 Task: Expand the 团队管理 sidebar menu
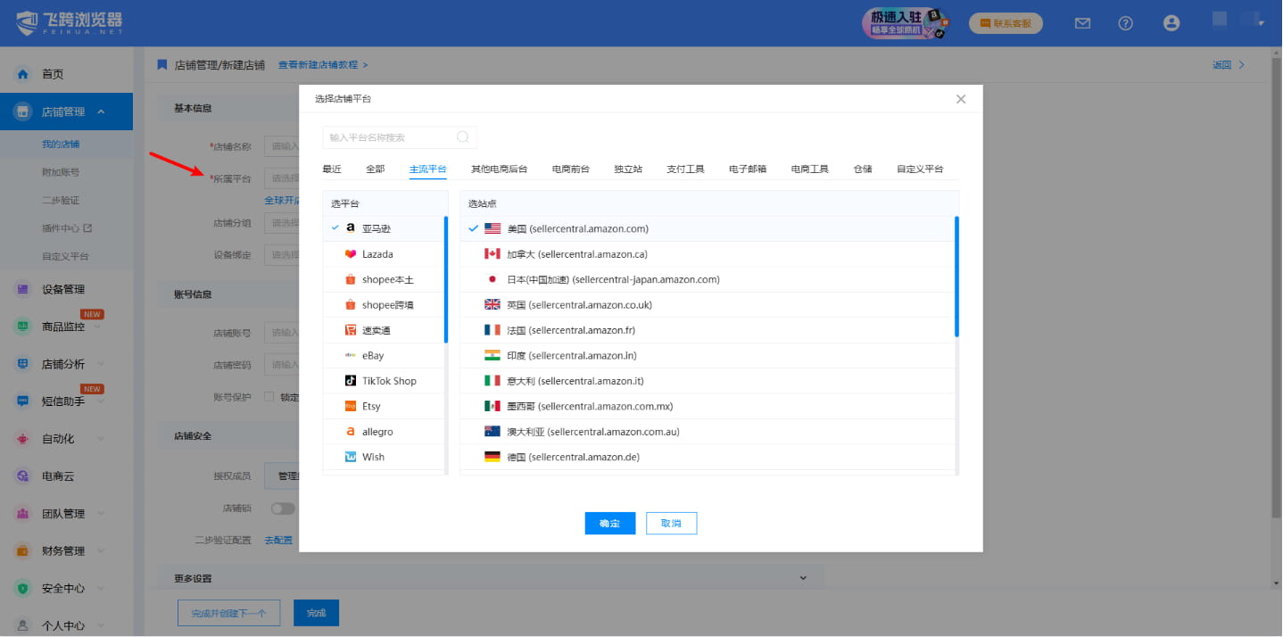pos(101,514)
